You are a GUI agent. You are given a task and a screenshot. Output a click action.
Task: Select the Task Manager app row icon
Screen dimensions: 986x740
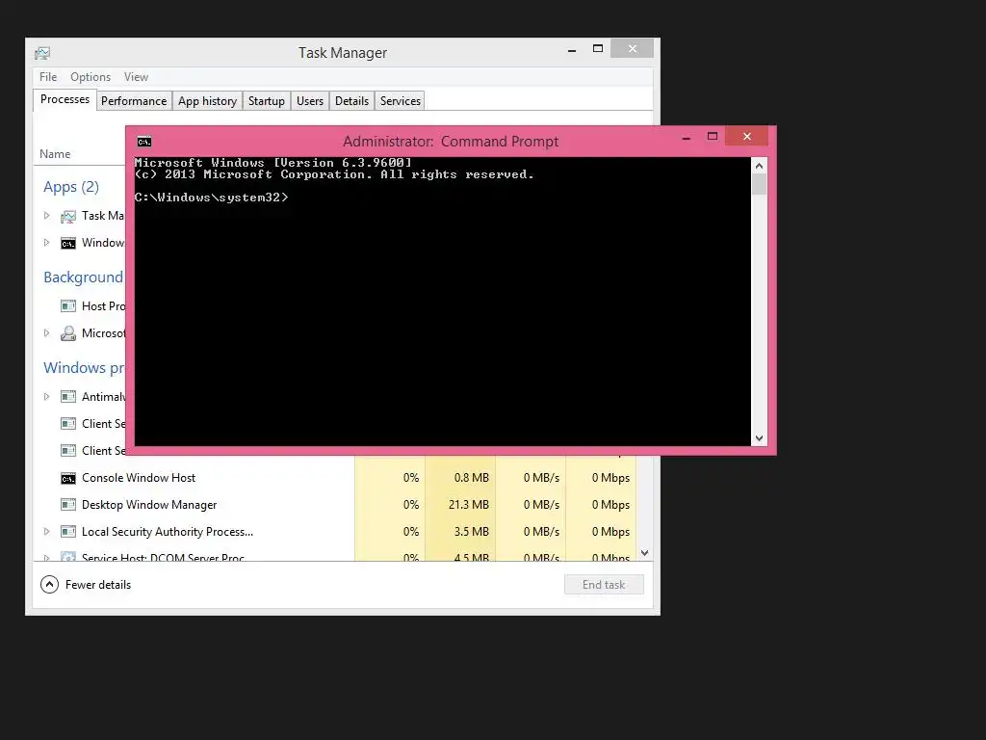click(x=68, y=217)
